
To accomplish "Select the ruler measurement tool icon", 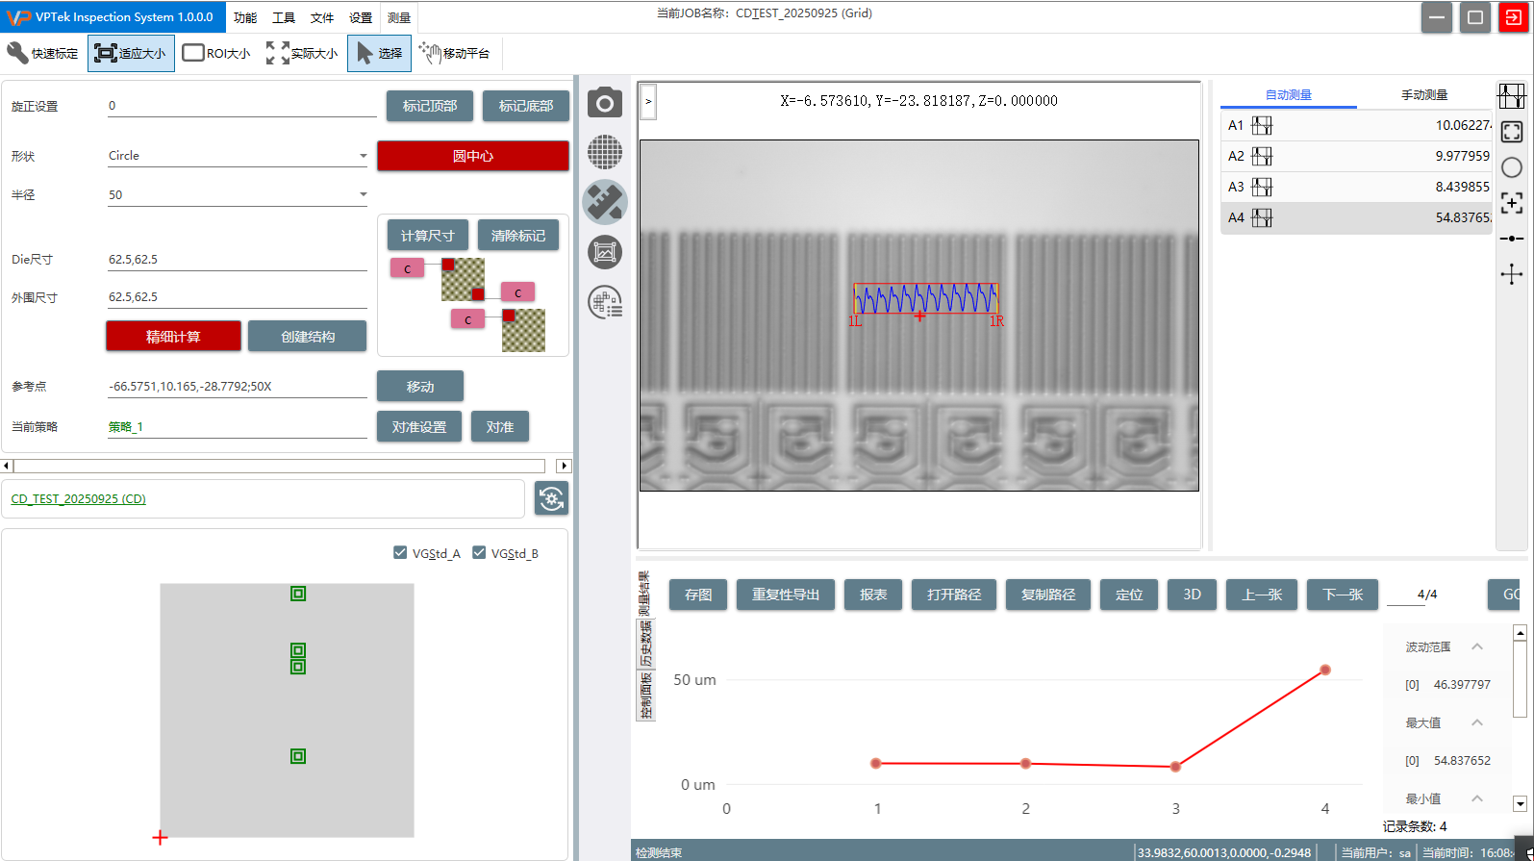I will tap(605, 202).
